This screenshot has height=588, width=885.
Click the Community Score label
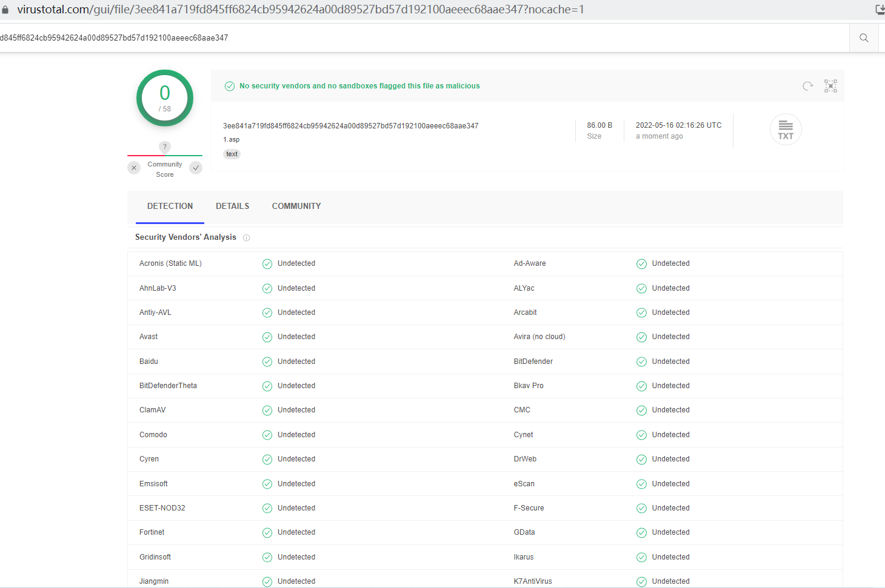tap(165, 170)
